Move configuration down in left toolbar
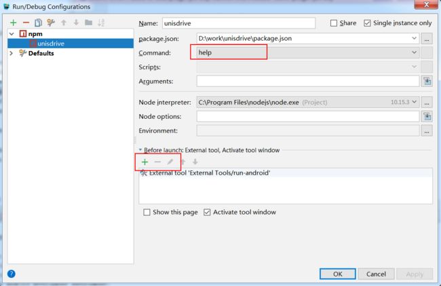Viewport: 441px width, 286px height. pos(76,22)
